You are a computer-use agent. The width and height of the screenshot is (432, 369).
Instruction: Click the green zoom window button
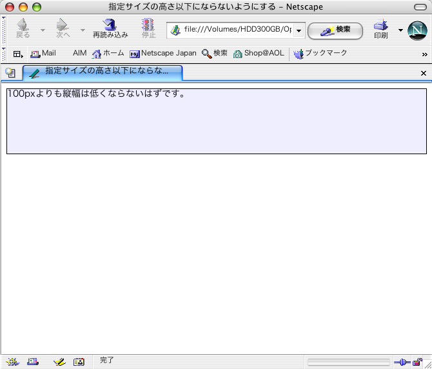coord(37,7)
